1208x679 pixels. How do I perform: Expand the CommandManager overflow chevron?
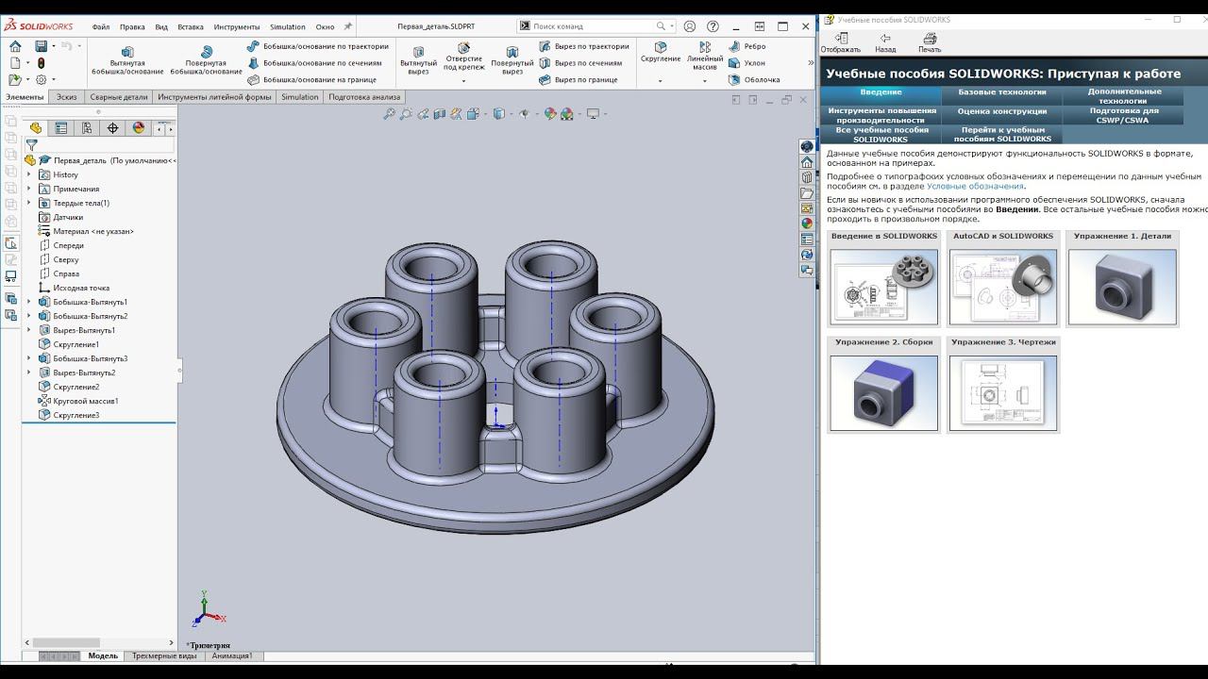[811, 63]
